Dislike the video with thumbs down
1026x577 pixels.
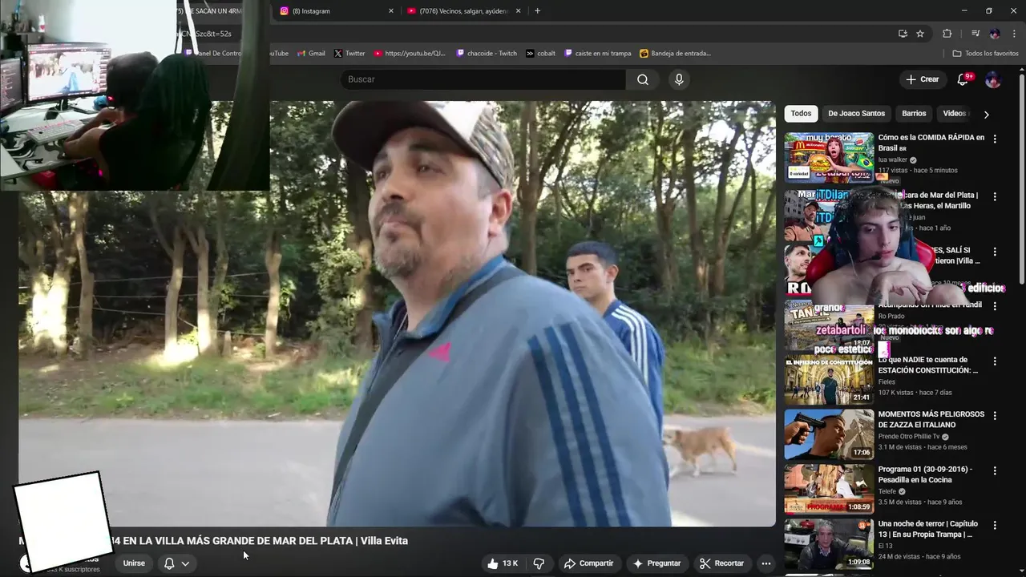click(539, 563)
